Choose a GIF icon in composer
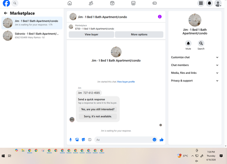Viewport: 227px width, 164px height. click(90, 140)
